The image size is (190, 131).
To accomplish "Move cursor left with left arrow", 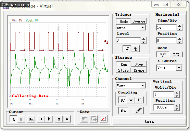I will (41, 119).
